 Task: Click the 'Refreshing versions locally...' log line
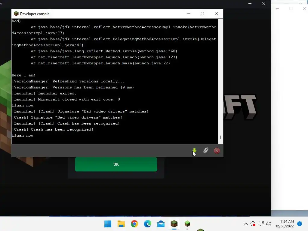click(x=68, y=81)
